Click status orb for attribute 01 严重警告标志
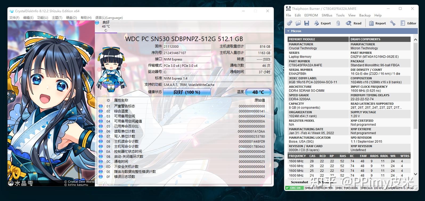Image resolution: width=425 pixels, height=201 pixels. click(101, 106)
